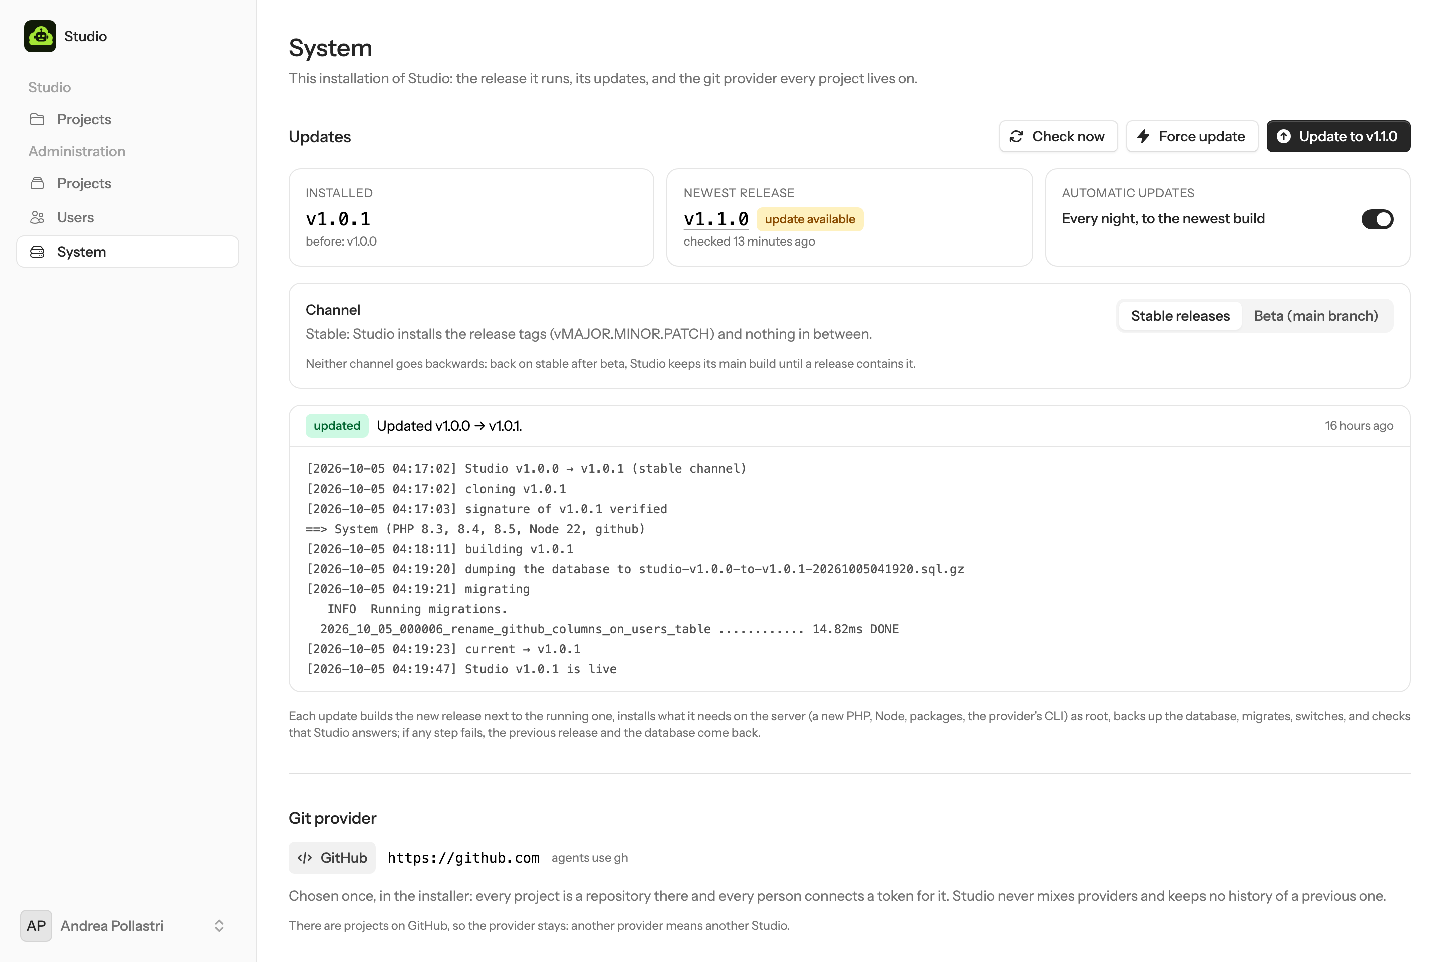Image resolution: width=1443 pixels, height=962 pixels.
Task: Open Projects under the Administration section
Action: [x=128, y=183]
